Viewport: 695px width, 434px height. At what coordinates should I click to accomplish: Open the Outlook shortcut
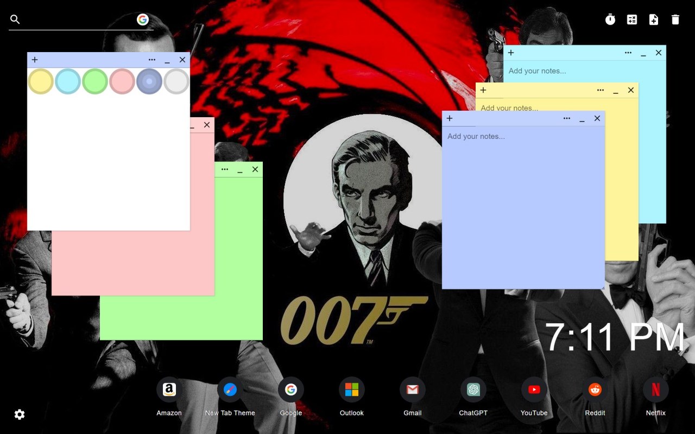tap(352, 390)
